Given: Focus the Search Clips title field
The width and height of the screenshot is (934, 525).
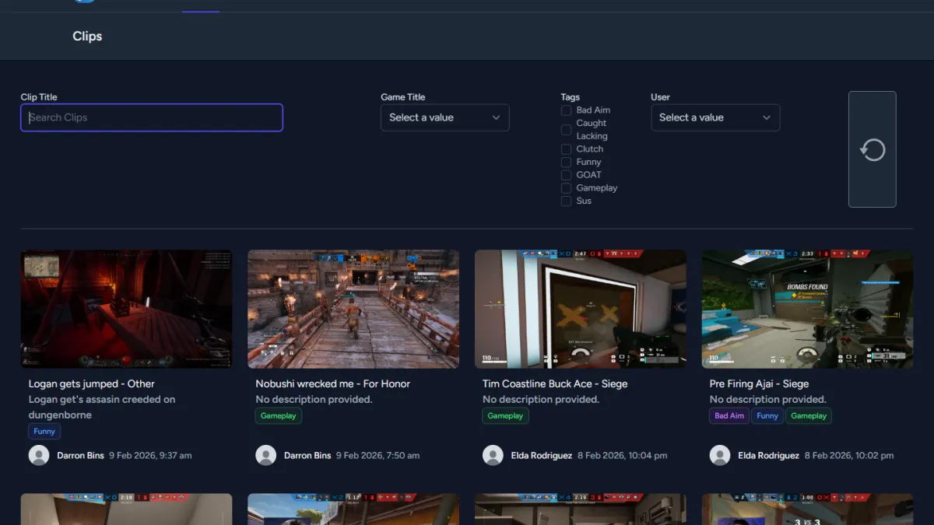Looking at the screenshot, I should tap(152, 117).
